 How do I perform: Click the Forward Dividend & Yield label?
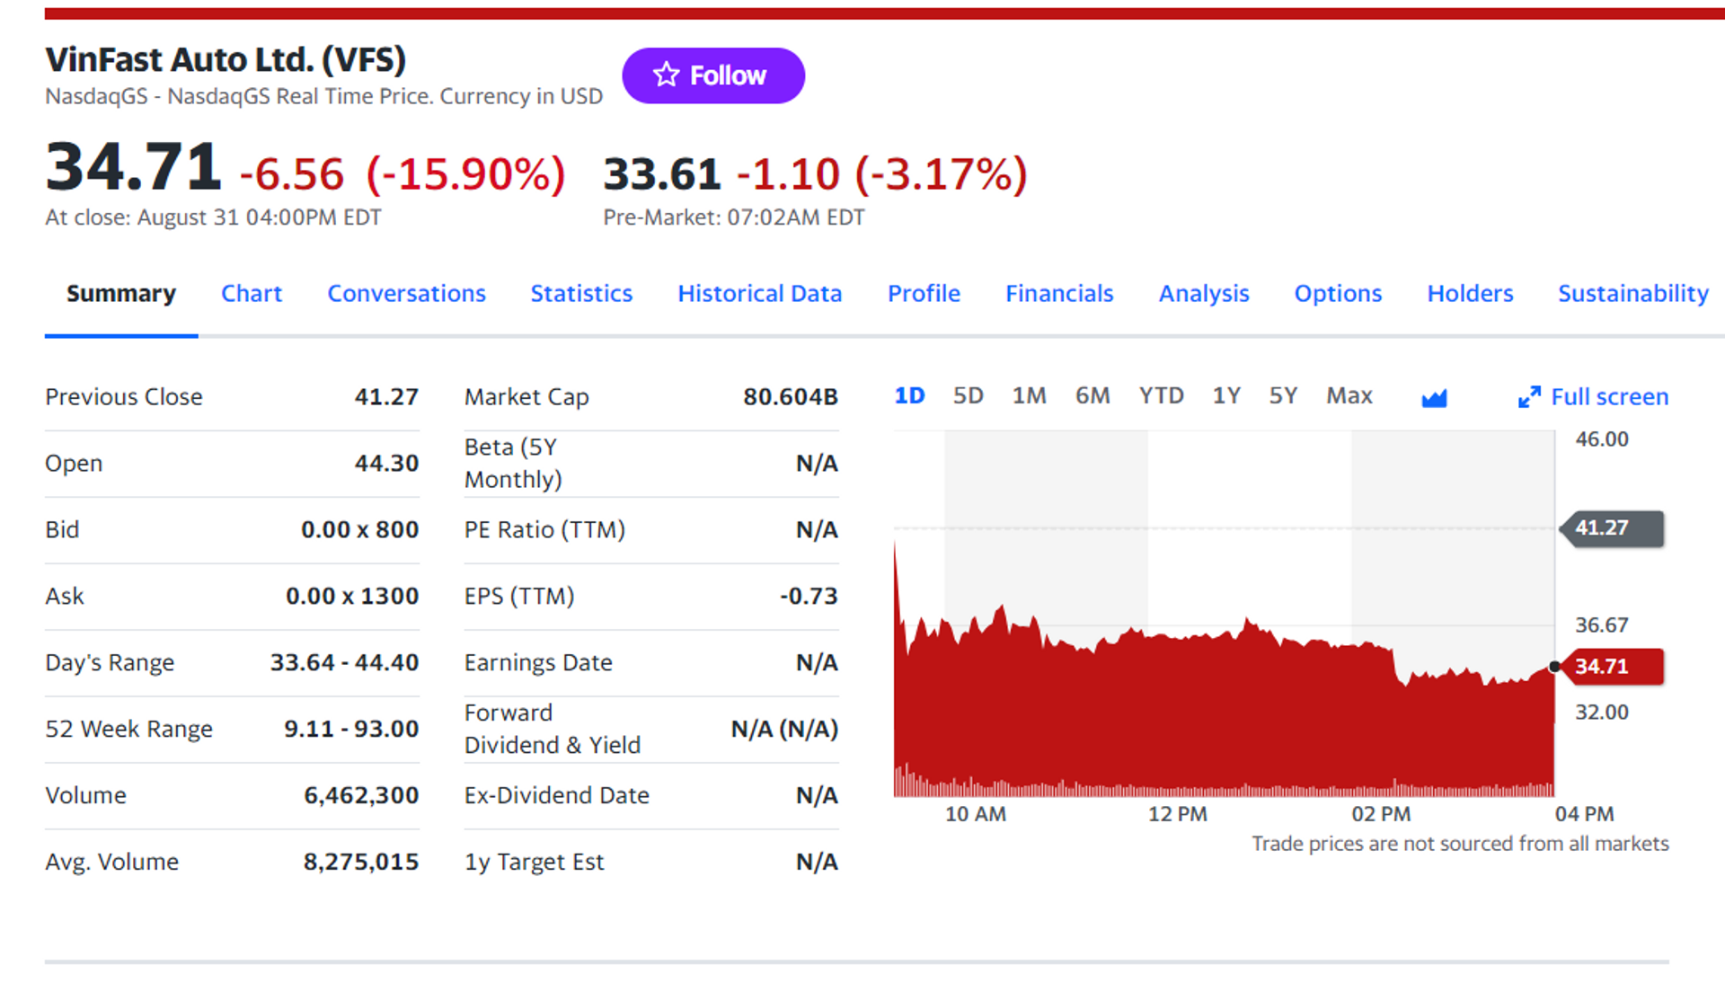[553, 729]
